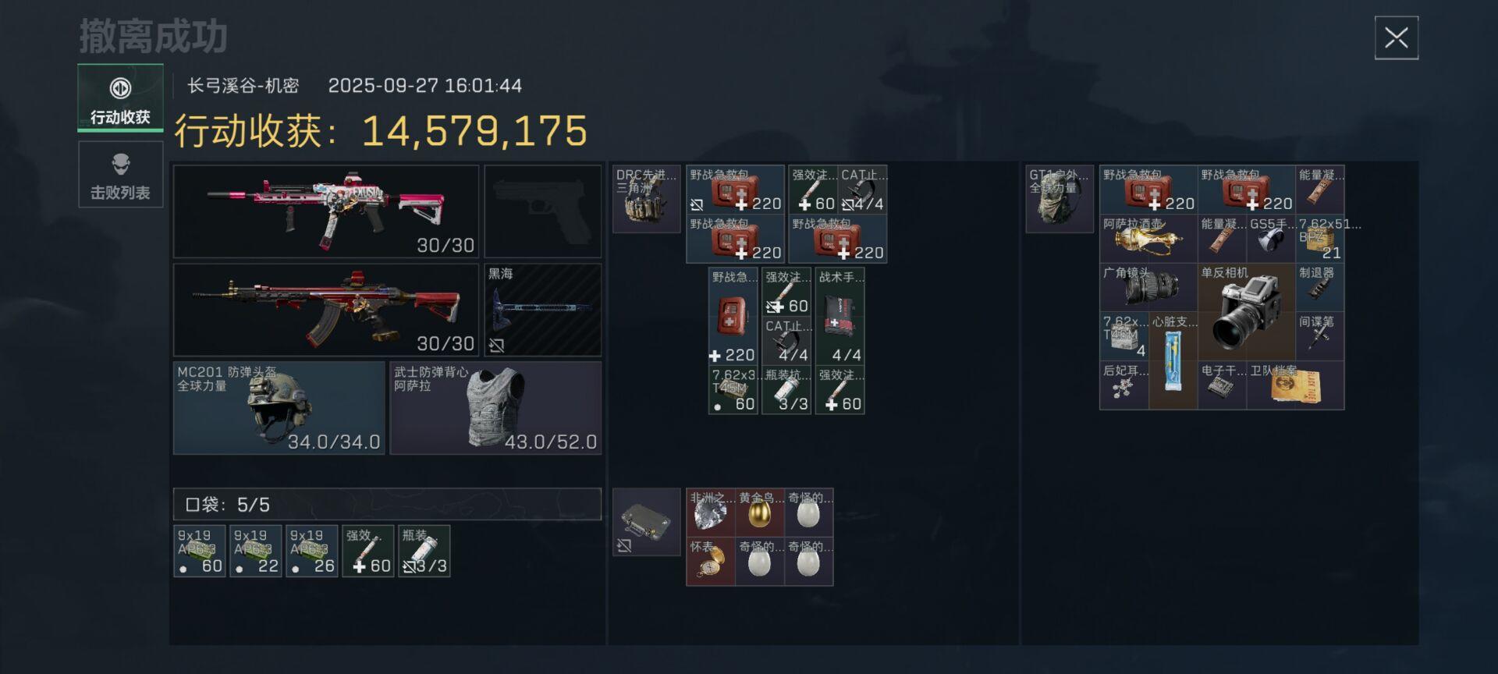Select the 单反相机 camera item
The width and height of the screenshot is (1498, 674).
pos(1246,312)
